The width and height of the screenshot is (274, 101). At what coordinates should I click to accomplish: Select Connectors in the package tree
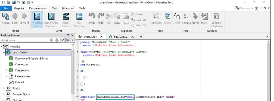21,64
